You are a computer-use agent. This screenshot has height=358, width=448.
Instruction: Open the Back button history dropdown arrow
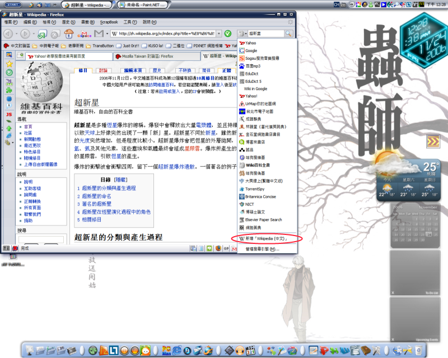tap(16, 34)
